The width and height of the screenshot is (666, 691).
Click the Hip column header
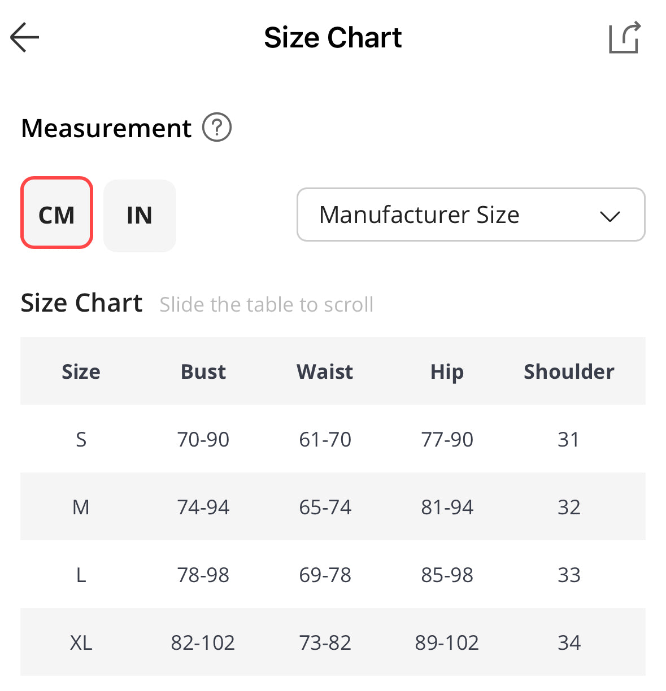click(x=447, y=371)
